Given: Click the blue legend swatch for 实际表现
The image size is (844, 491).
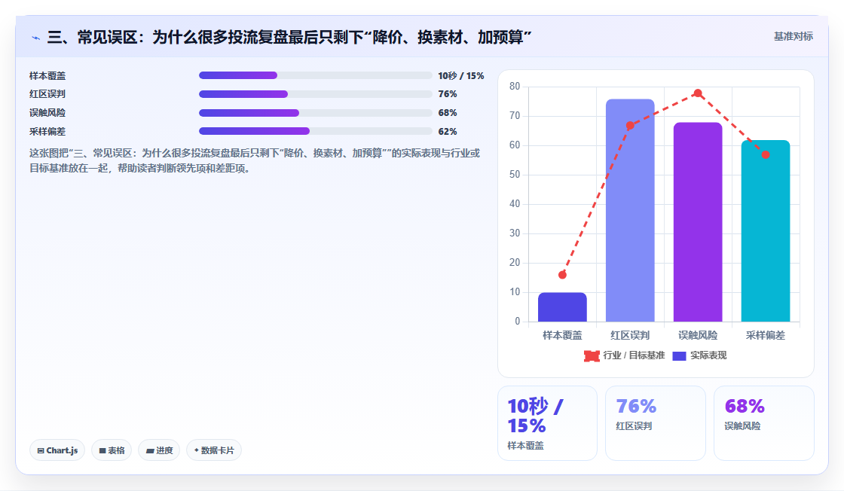Looking at the screenshot, I should (x=679, y=356).
